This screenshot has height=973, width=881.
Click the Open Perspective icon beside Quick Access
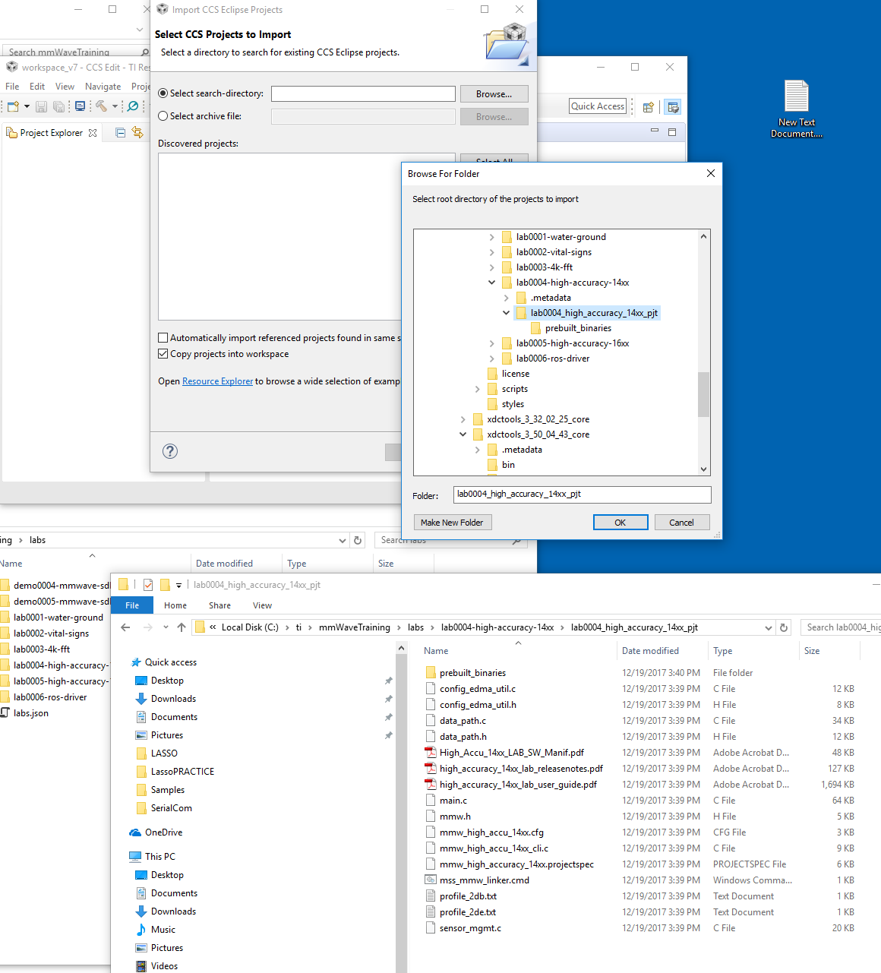click(x=648, y=107)
